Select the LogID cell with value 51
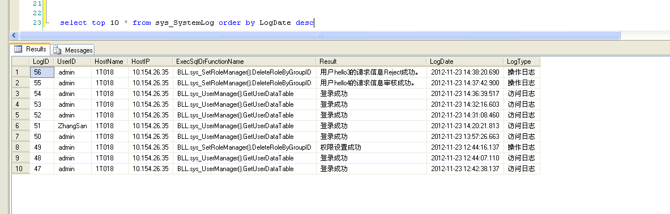This screenshot has height=214, width=670. click(42, 125)
